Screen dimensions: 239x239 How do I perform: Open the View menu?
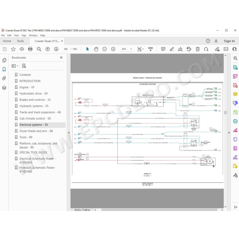[16, 36]
